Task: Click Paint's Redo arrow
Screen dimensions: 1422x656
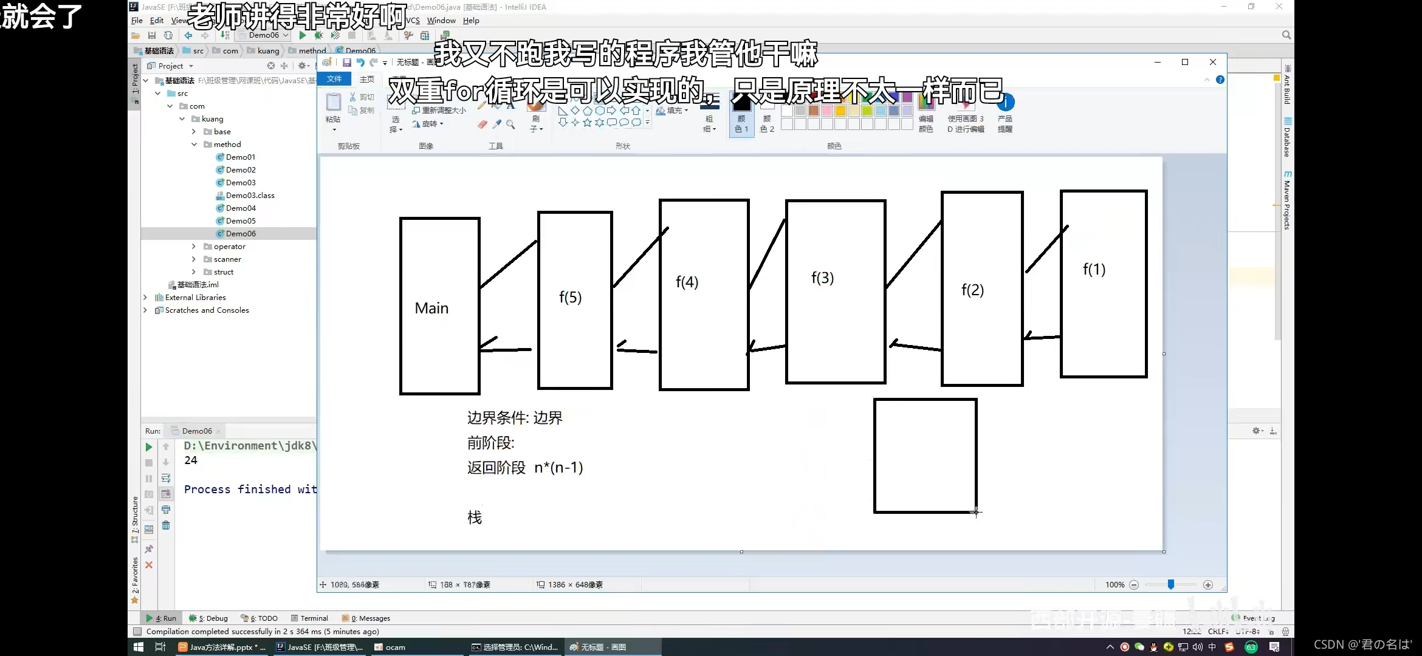Action: pos(374,62)
